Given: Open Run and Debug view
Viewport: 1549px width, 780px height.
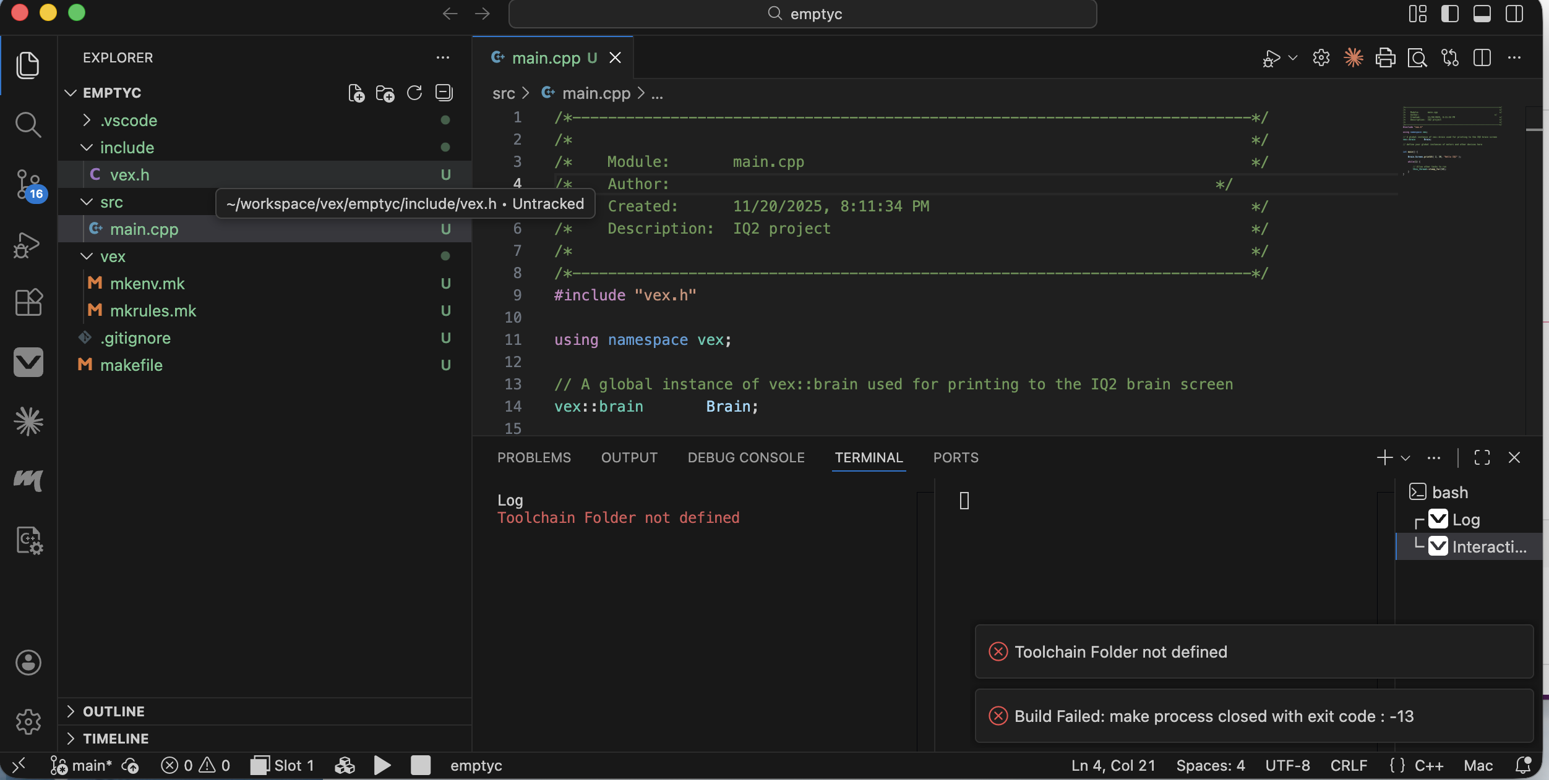Looking at the screenshot, I should [x=28, y=245].
